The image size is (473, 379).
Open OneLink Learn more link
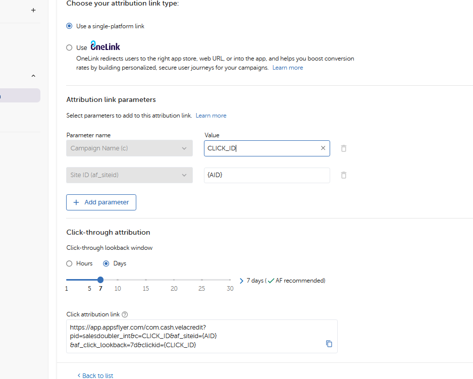(x=288, y=68)
